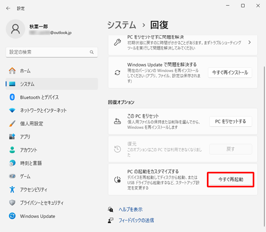Image resolution: width=266 pixels, height=232 pixels.
Task: Click the システム breadcrumb in the header
Action: click(x=122, y=25)
